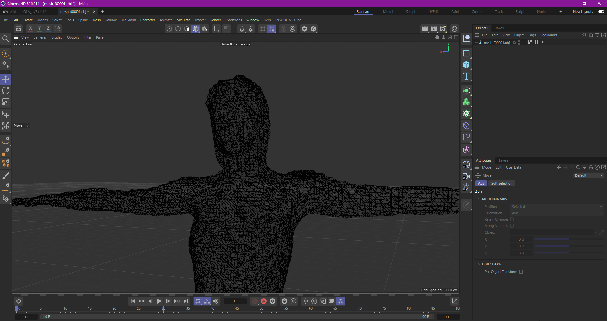Image resolution: width=607 pixels, height=321 pixels.
Task: Click the Text spline tool icon
Action: click(x=466, y=76)
